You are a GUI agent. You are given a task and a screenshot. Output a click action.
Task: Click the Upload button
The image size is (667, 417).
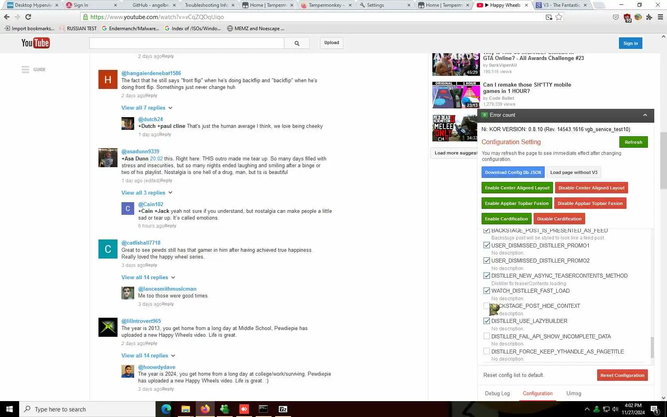coord(332,43)
